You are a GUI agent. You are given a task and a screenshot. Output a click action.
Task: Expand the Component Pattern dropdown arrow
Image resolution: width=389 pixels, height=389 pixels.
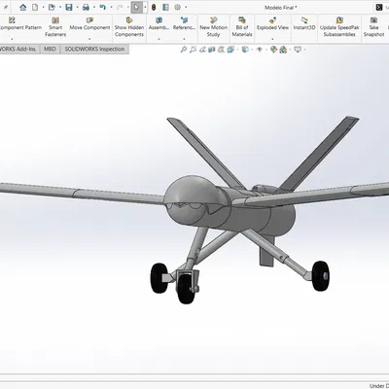[12, 39]
